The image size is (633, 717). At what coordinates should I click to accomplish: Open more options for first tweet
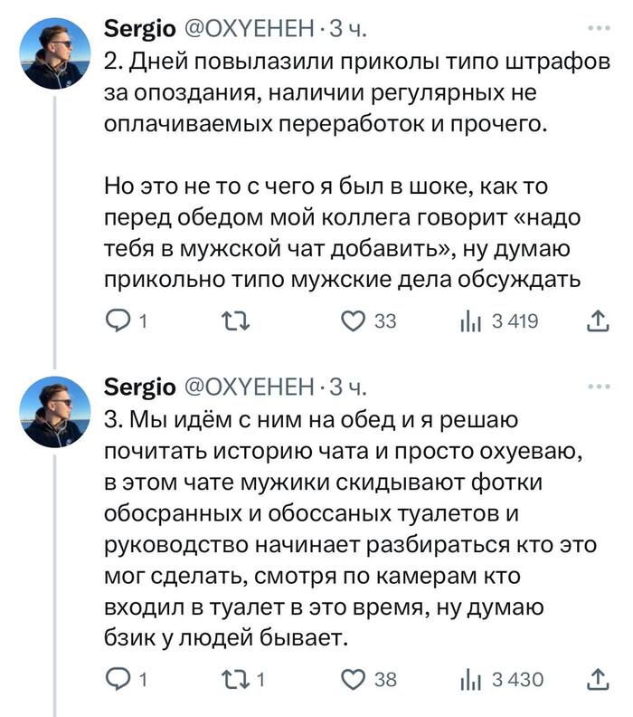(x=599, y=29)
